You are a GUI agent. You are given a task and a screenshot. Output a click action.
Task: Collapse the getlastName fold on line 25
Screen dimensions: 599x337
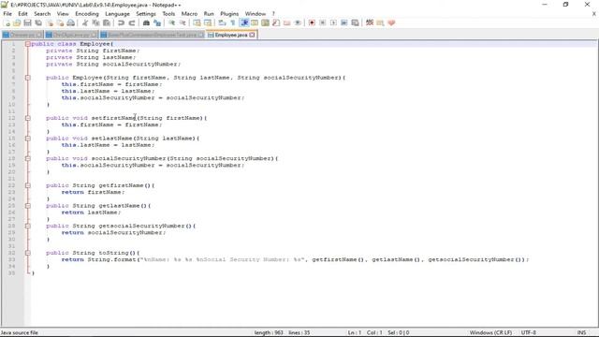tap(27, 206)
